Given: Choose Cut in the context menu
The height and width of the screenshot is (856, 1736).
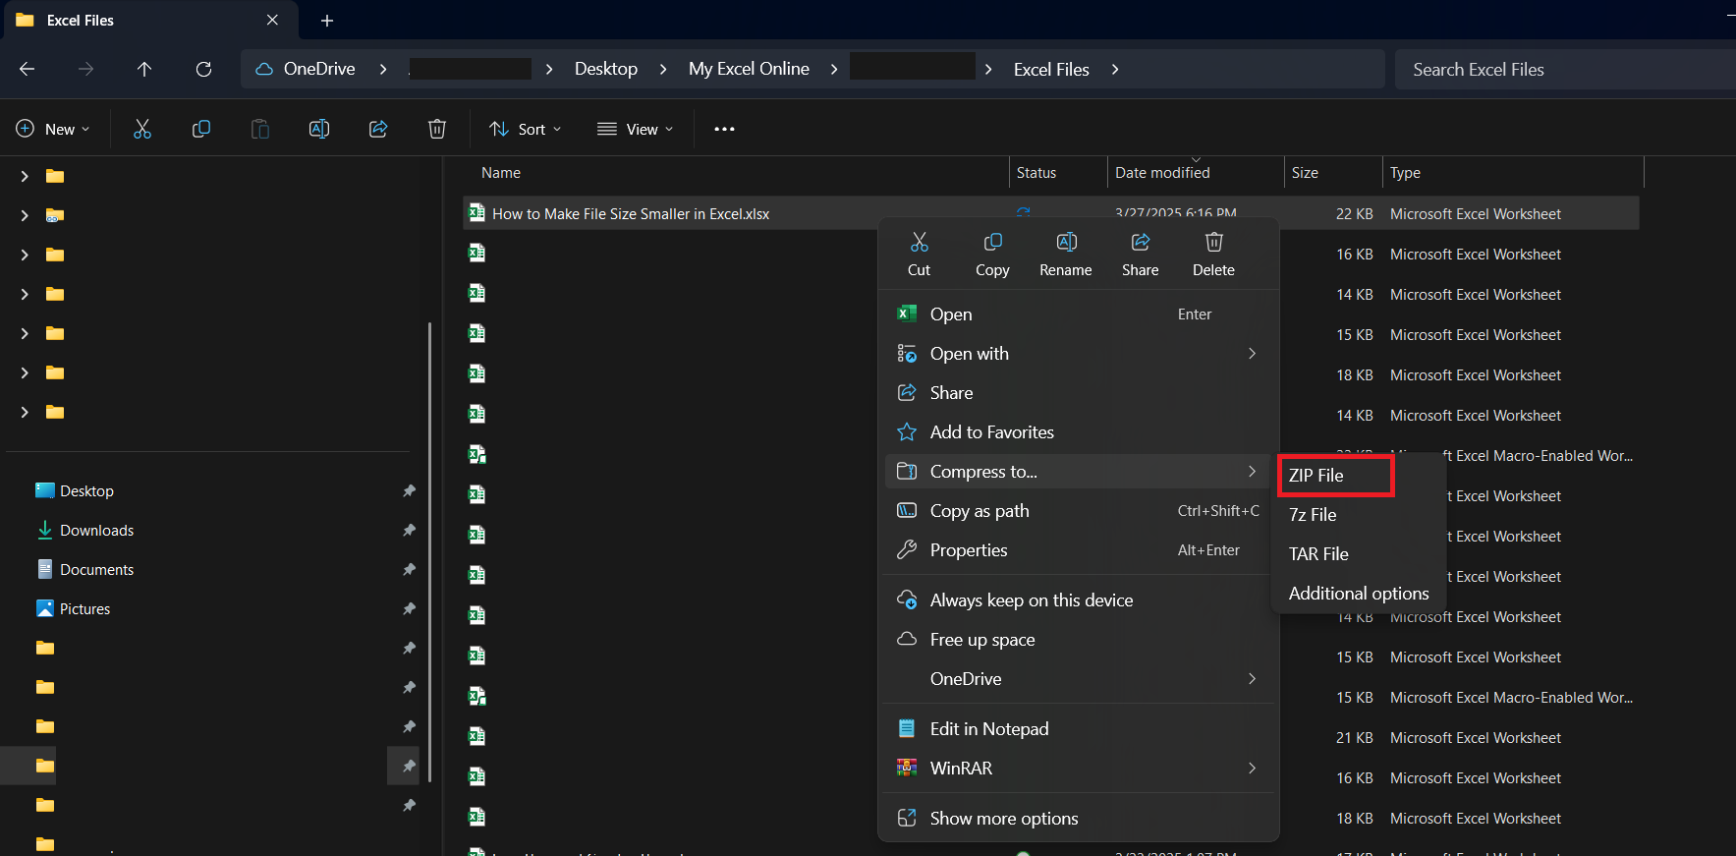Looking at the screenshot, I should (x=919, y=255).
